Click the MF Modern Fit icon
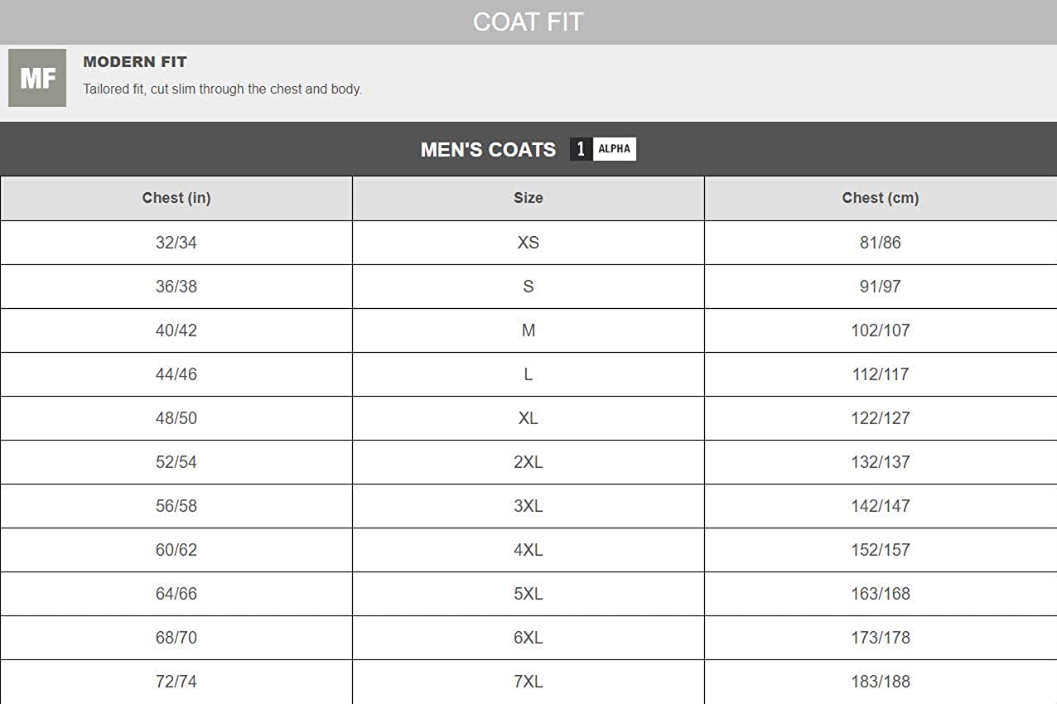Image resolution: width=1057 pixels, height=704 pixels. pyautogui.click(x=37, y=78)
